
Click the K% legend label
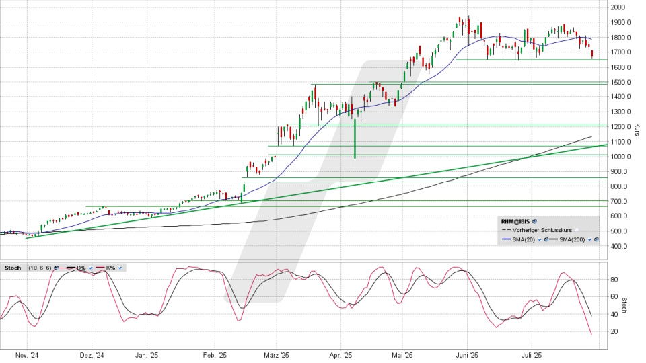point(110,268)
